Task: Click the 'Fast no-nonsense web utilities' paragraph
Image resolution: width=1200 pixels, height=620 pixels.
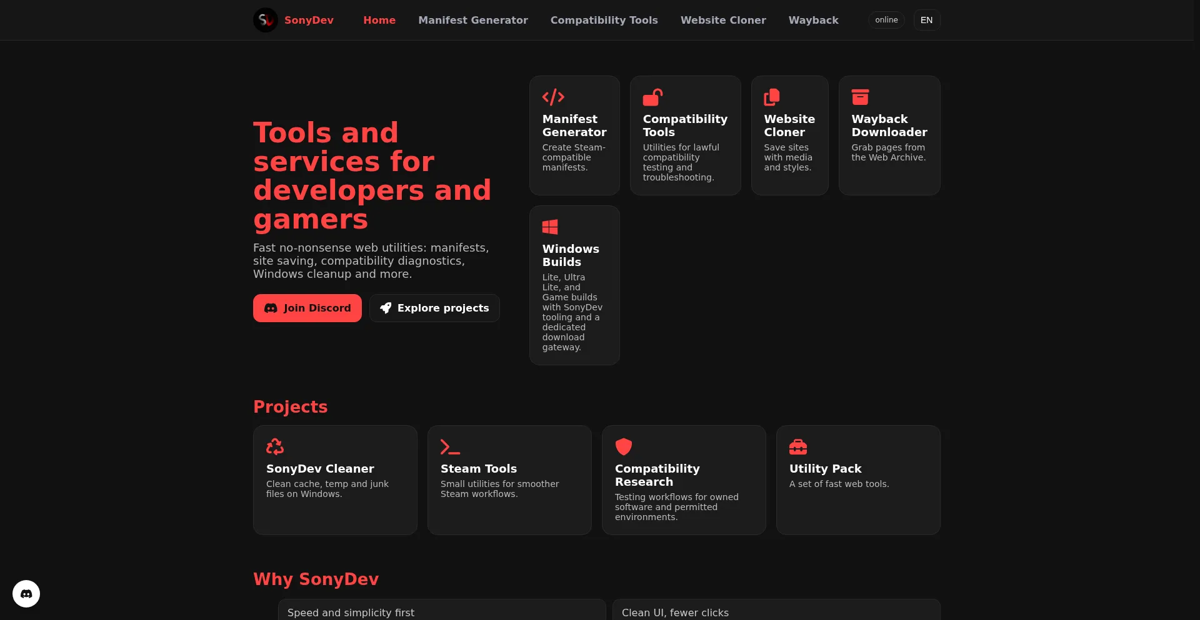Action: pos(371,261)
